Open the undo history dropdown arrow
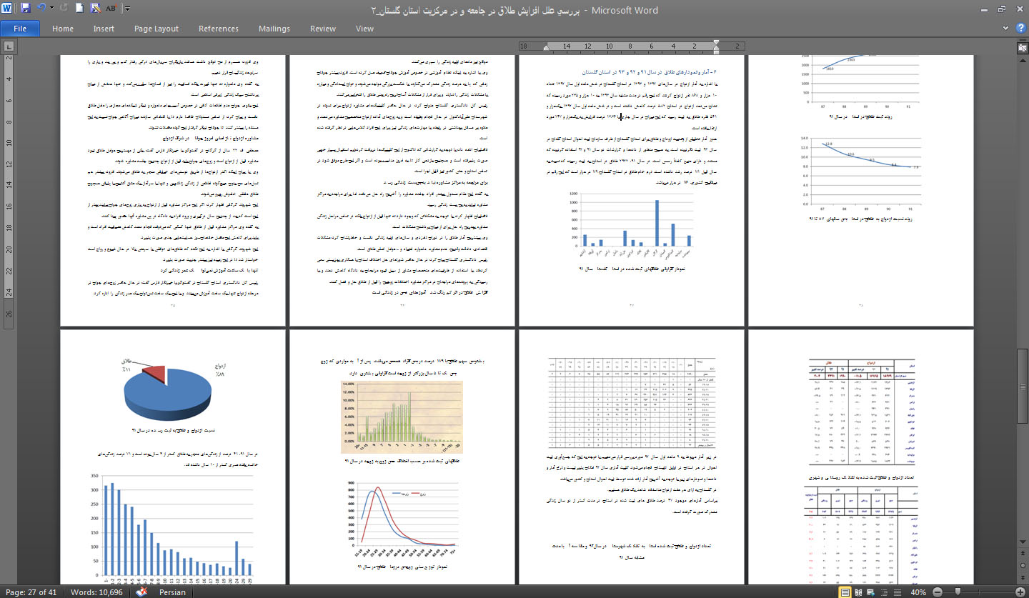This screenshot has height=598, width=1029. coord(51,9)
